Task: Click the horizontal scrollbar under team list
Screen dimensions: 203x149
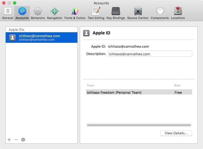Action: pos(139,125)
